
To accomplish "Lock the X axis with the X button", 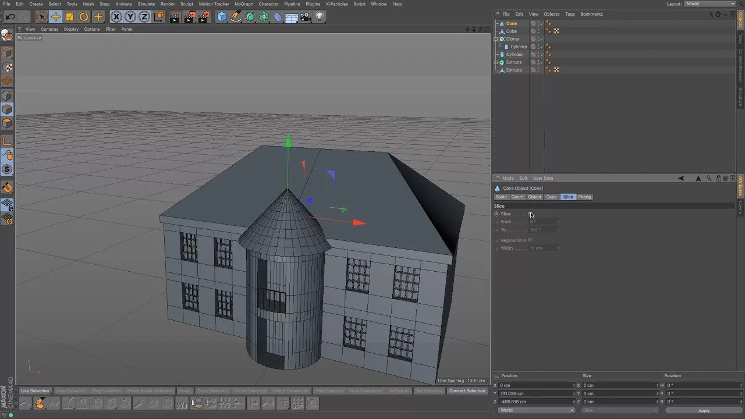I will coord(116,17).
